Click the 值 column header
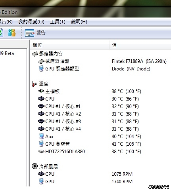The height and width of the screenshot is (190, 171). (x=114, y=45)
